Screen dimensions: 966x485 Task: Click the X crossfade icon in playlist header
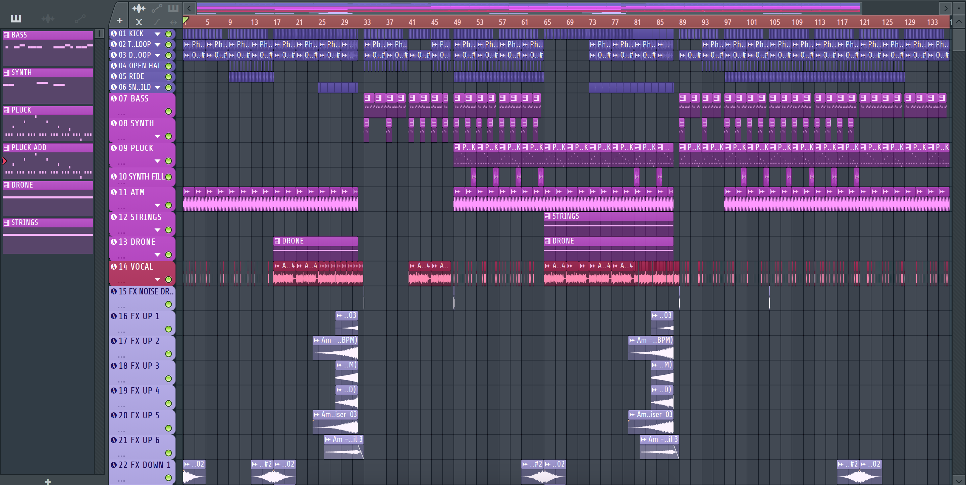click(x=139, y=22)
